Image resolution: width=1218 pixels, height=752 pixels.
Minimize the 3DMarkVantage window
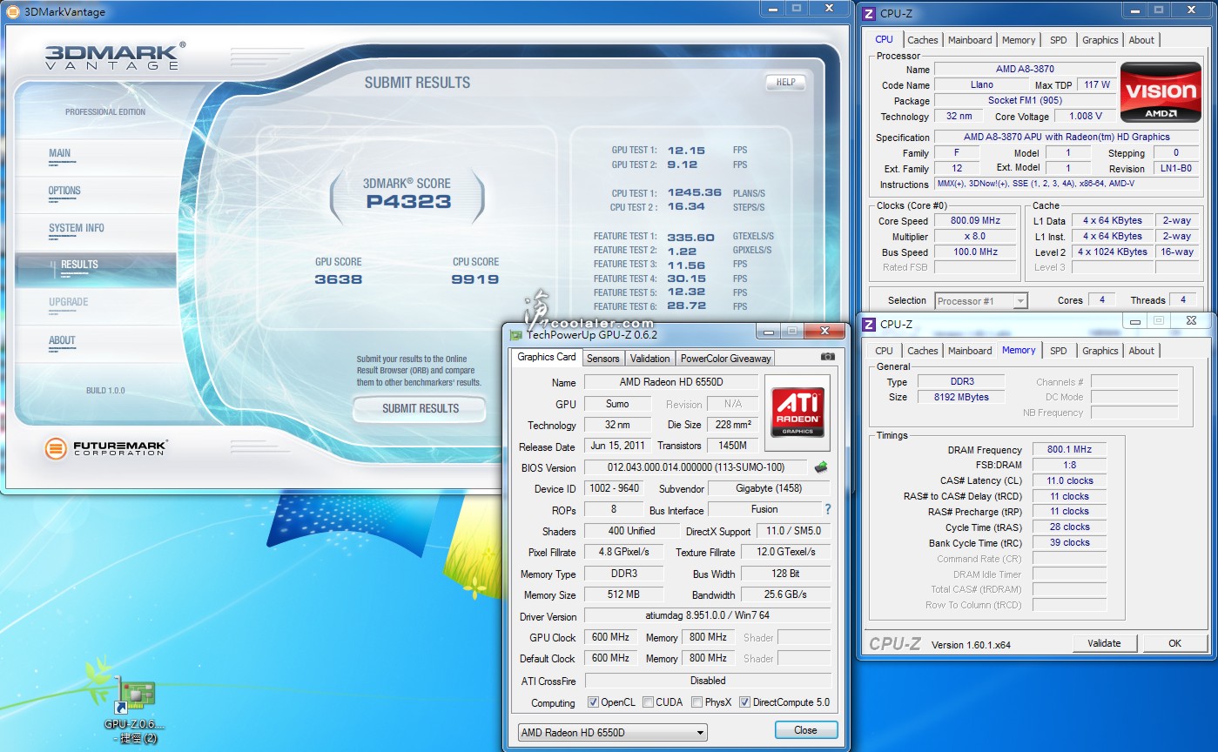click(773, 8)
